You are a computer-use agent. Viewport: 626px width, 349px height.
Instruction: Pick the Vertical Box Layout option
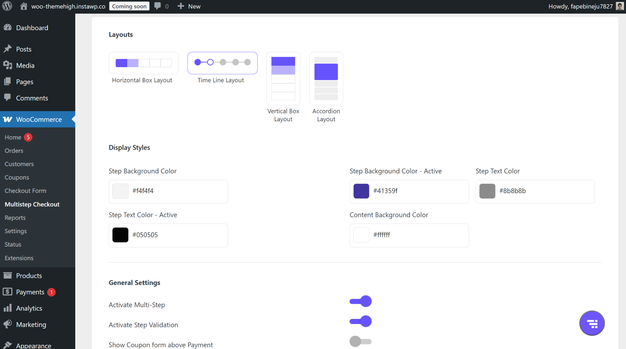click(283, 79)
